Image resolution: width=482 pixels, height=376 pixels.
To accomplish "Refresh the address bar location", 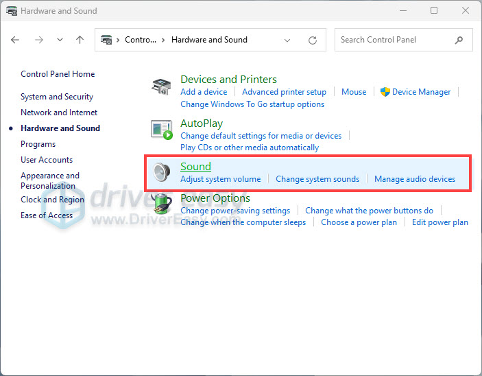I will 313,40.
